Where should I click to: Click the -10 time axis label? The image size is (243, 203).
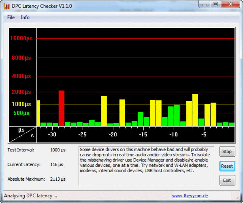173,134
